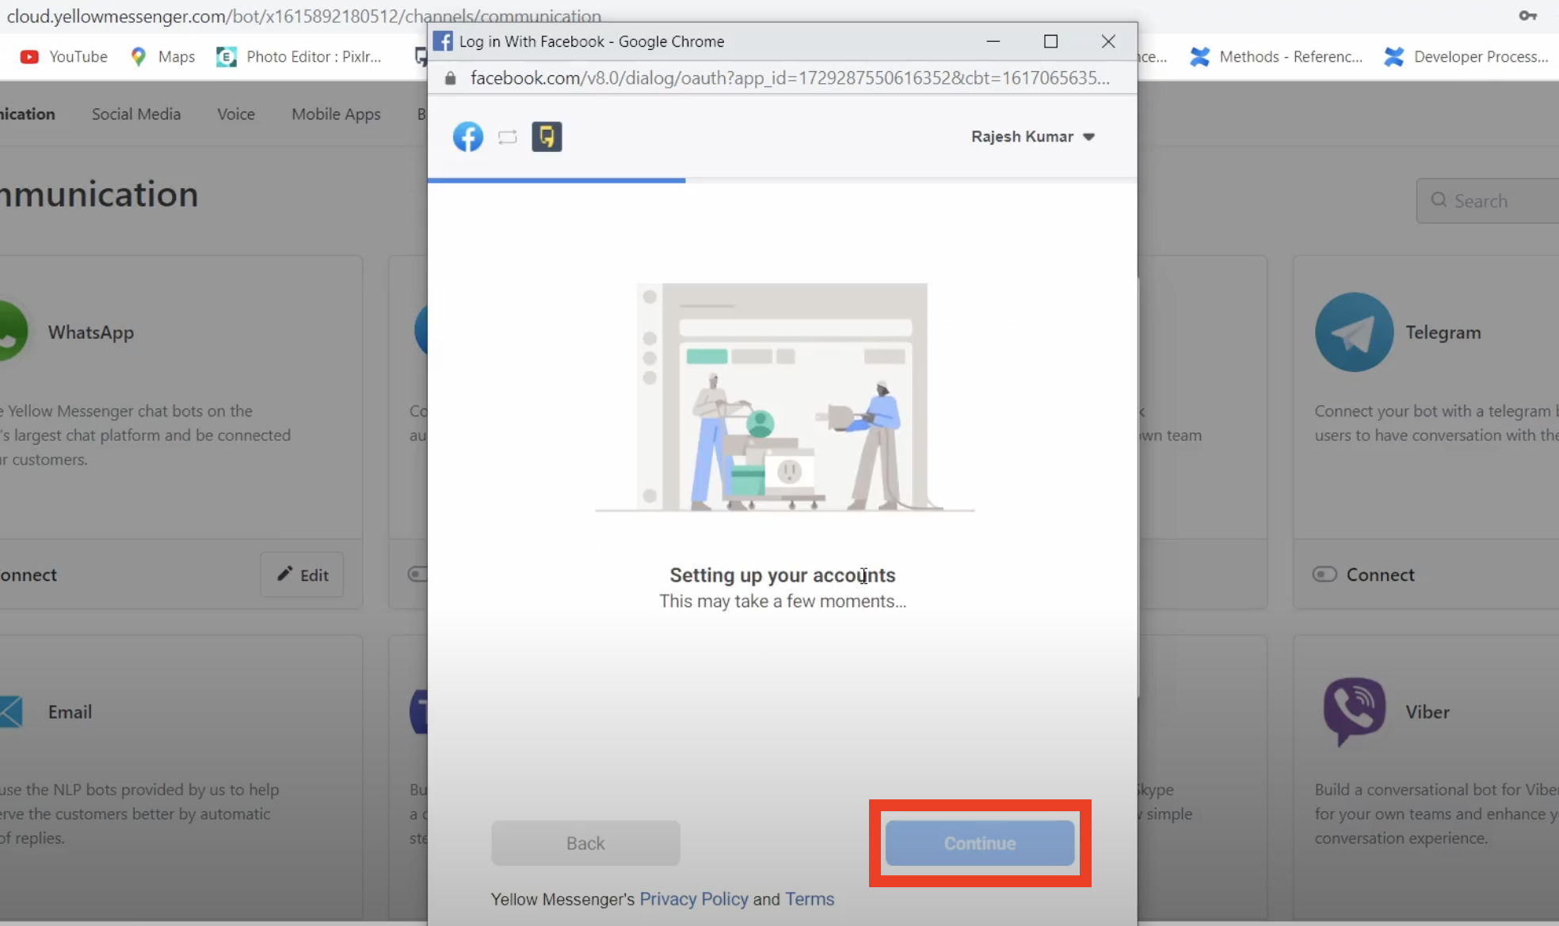Click the Continue button in Facebook dialog
The image size is (1559, 926).
[980, 844]
